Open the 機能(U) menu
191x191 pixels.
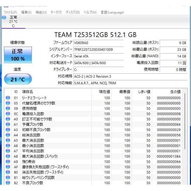click(41, 12)
